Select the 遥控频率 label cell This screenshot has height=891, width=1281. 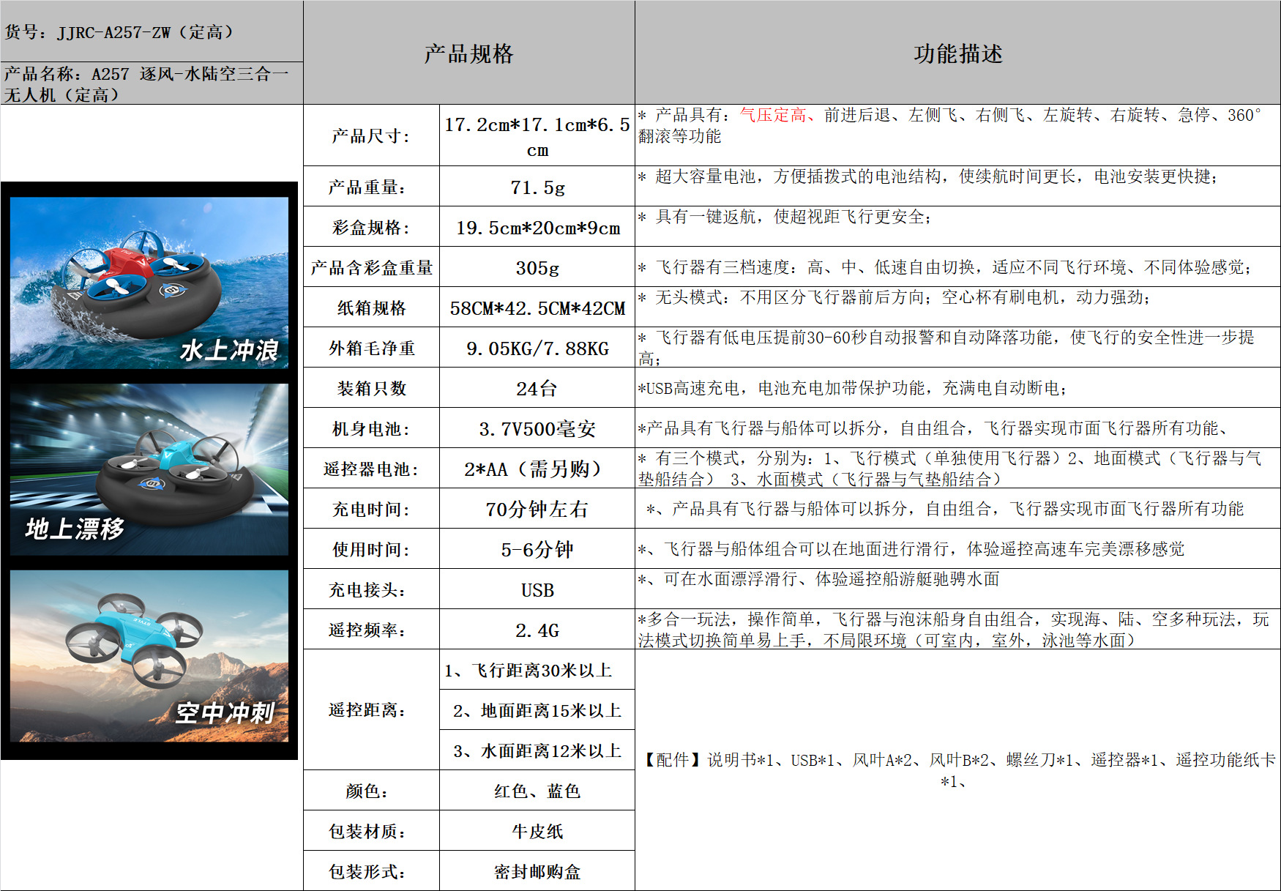click(371, 630)
